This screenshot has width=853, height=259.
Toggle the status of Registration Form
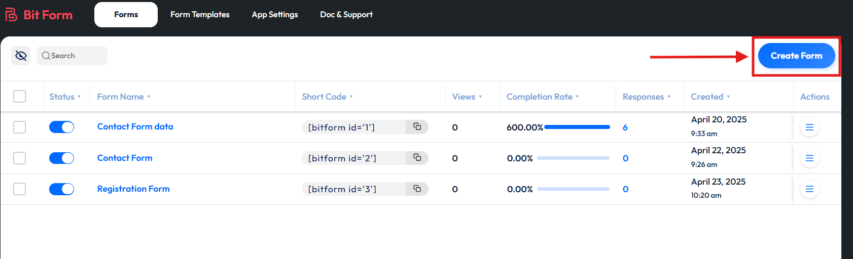pos(61,189)
